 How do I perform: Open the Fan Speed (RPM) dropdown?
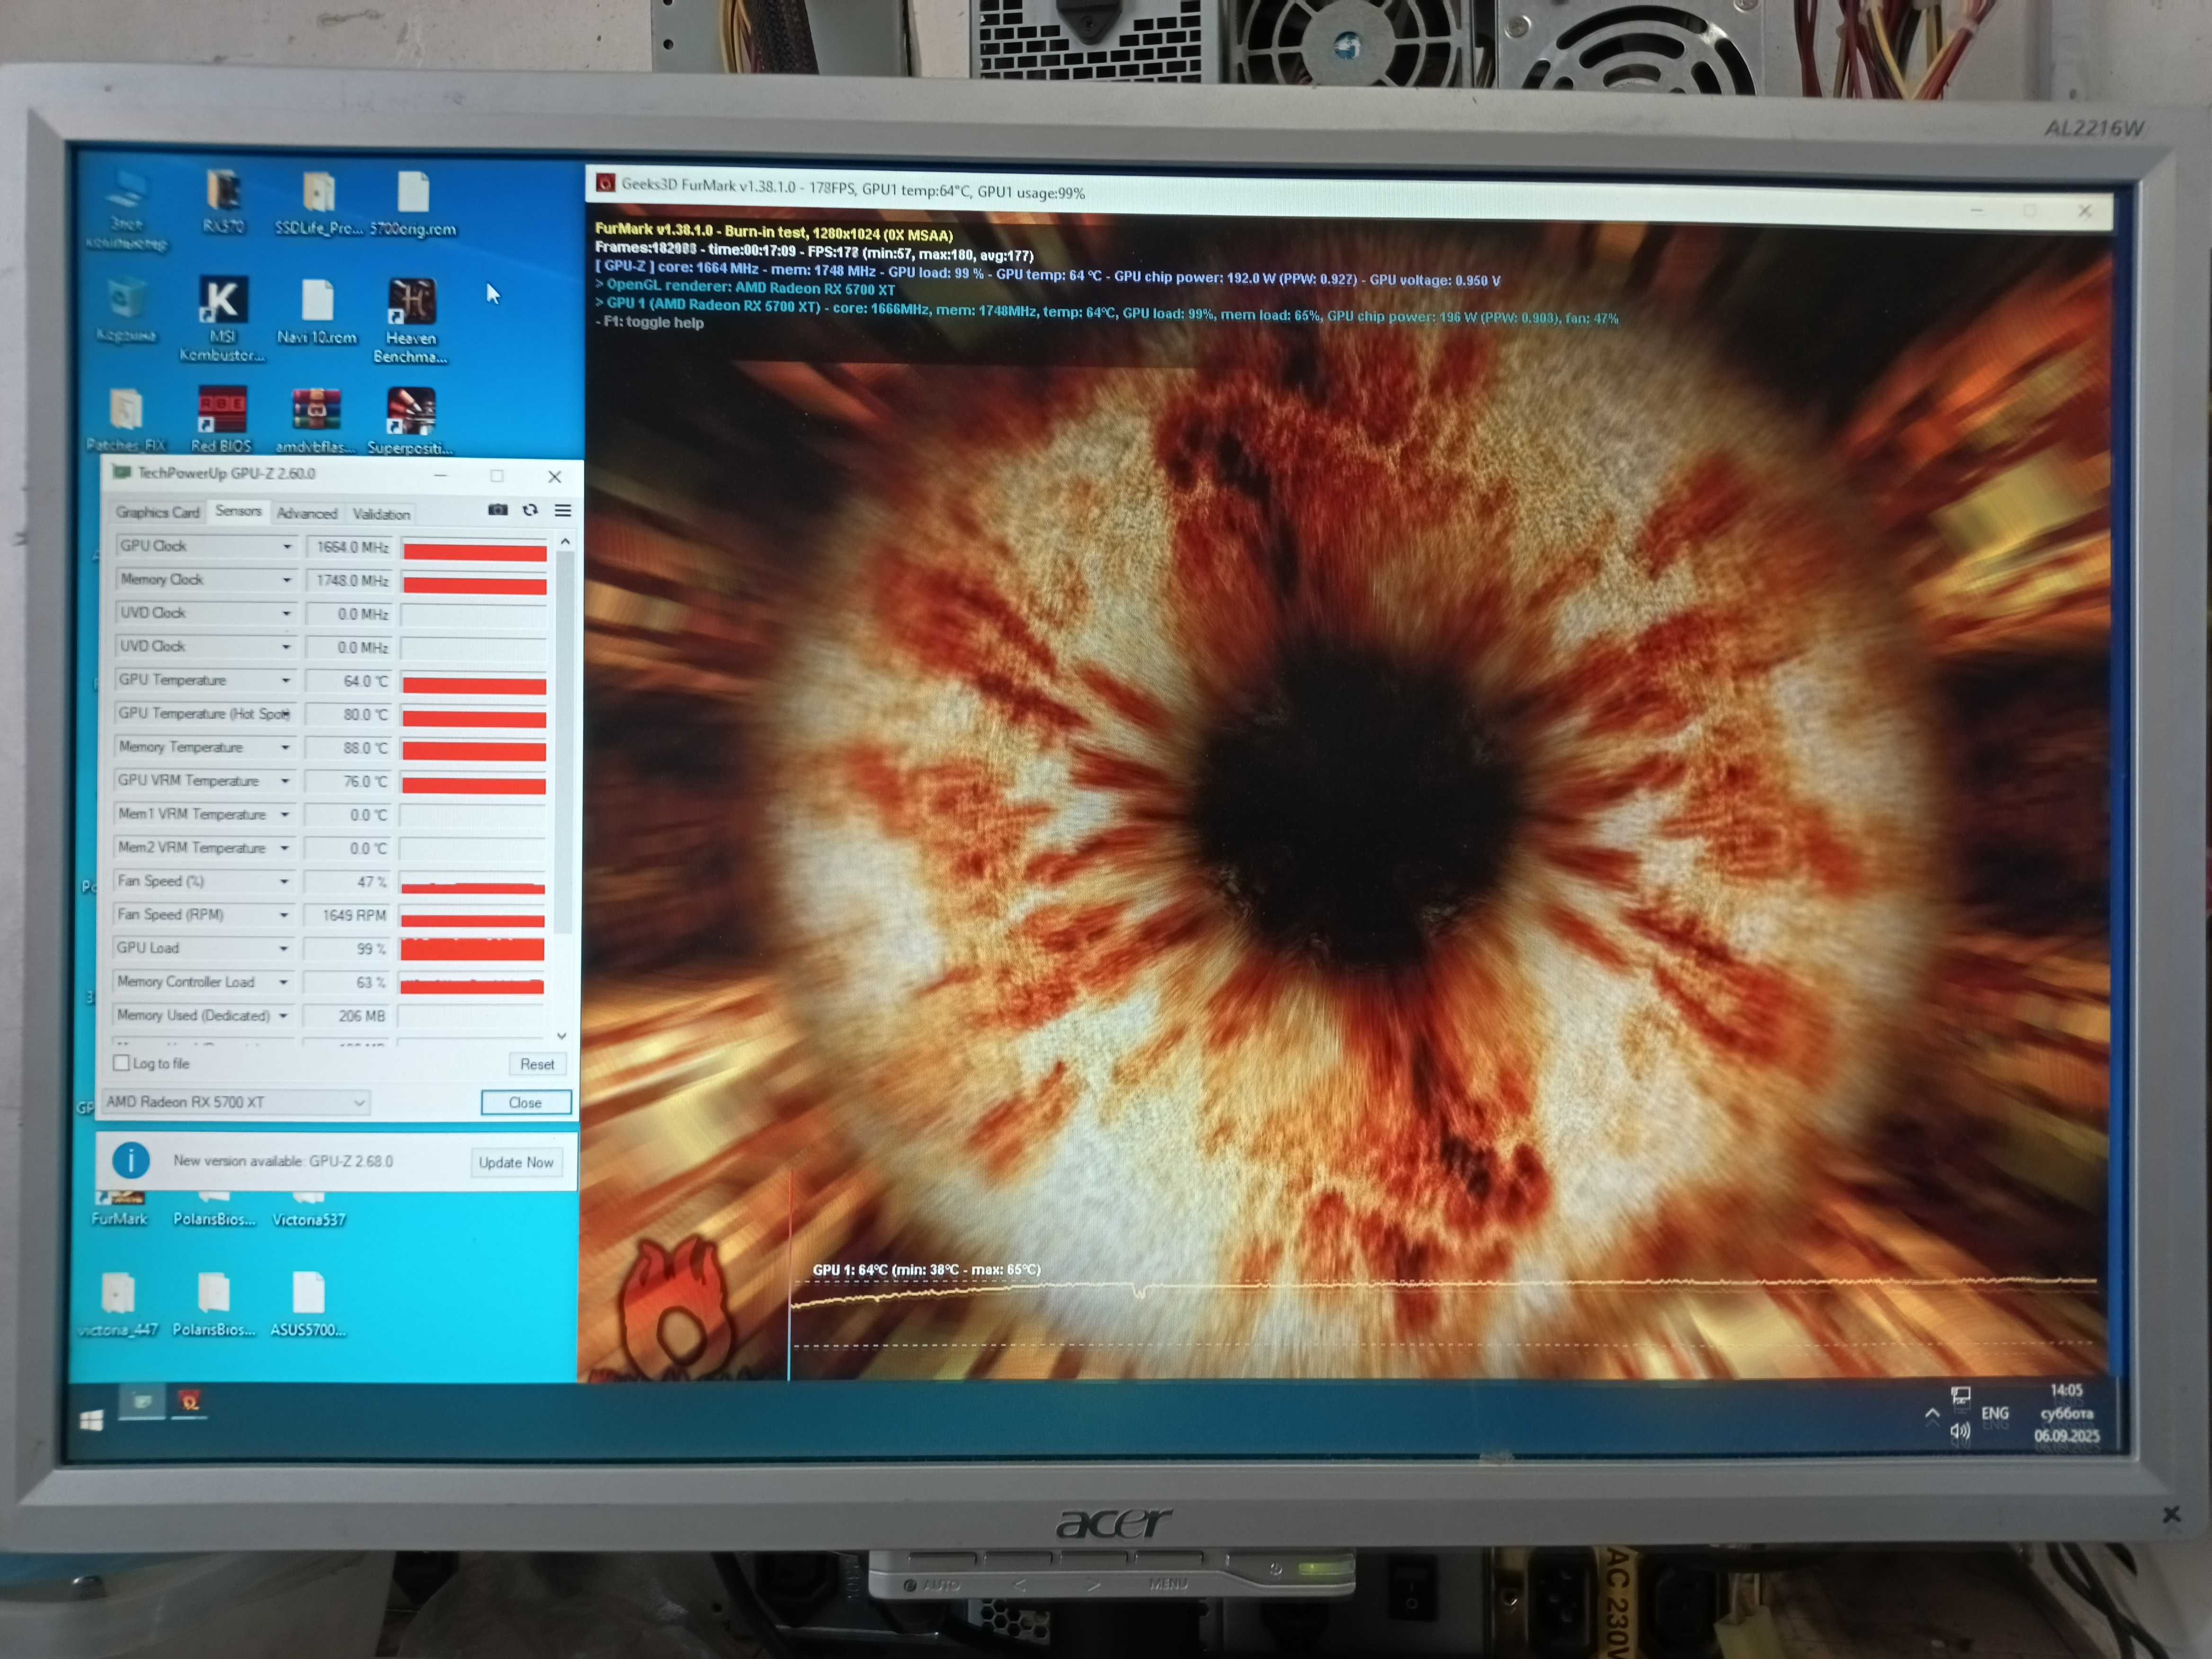point(284,915)
